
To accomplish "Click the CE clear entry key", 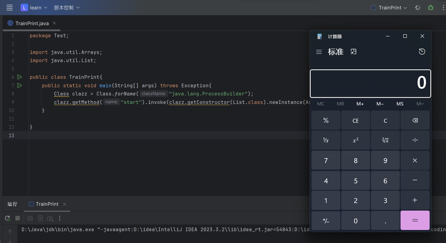I will pos(356,120).
